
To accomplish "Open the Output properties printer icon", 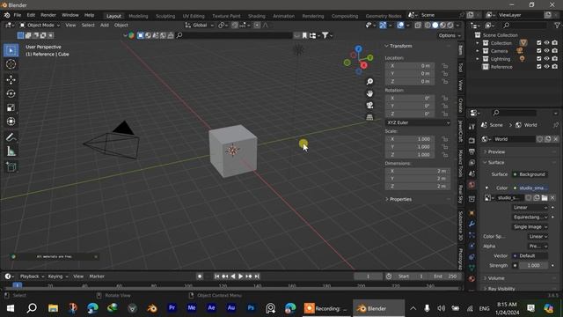I will (472, 151).
